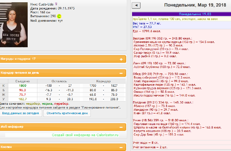Collapse the Мой информер panel
This screenshot has height=151, width=231.
(x=121, y=127)
